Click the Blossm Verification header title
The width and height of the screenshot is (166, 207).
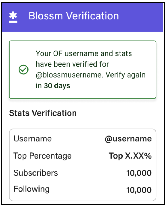74,16
